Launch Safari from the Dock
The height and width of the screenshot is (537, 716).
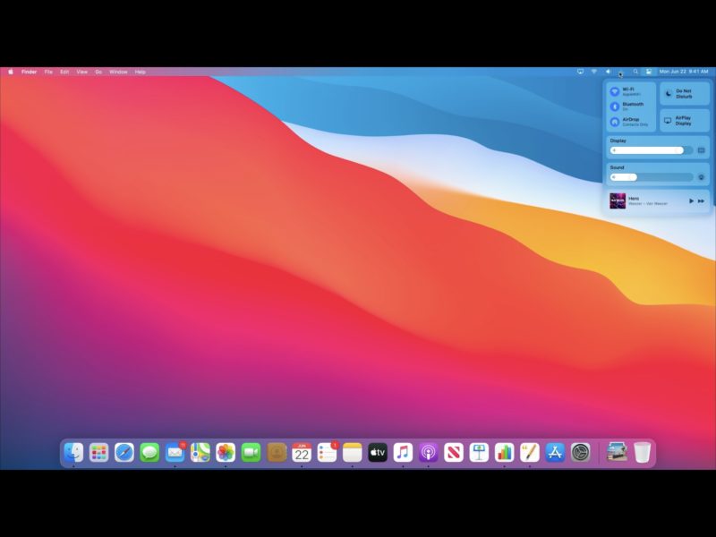tap(124, 453)
